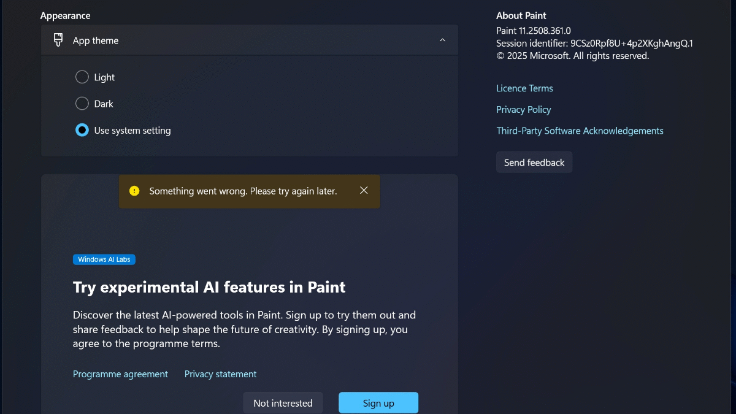Screen dimensions: 736x414
Task: Enable the Use system setting option
Action: pos(82,130)
